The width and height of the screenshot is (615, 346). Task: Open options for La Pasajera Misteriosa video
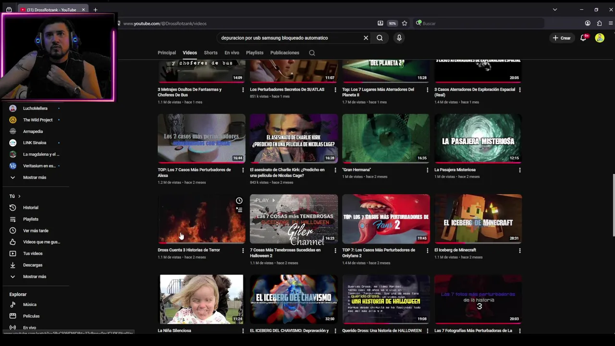click(x=519, y=170)
